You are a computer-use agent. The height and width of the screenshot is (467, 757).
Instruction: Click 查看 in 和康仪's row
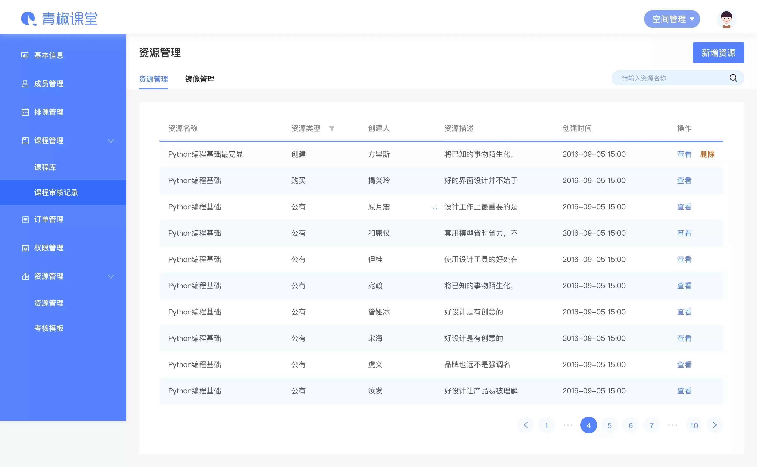pyautogui.click(x=684, y=233)
